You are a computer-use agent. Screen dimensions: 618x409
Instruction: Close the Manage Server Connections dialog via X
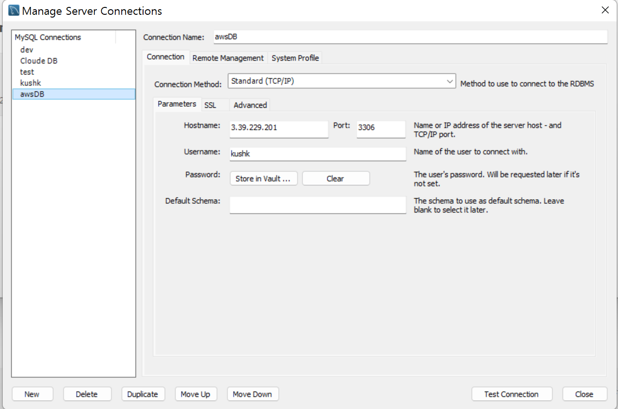(x=605, y=10)
